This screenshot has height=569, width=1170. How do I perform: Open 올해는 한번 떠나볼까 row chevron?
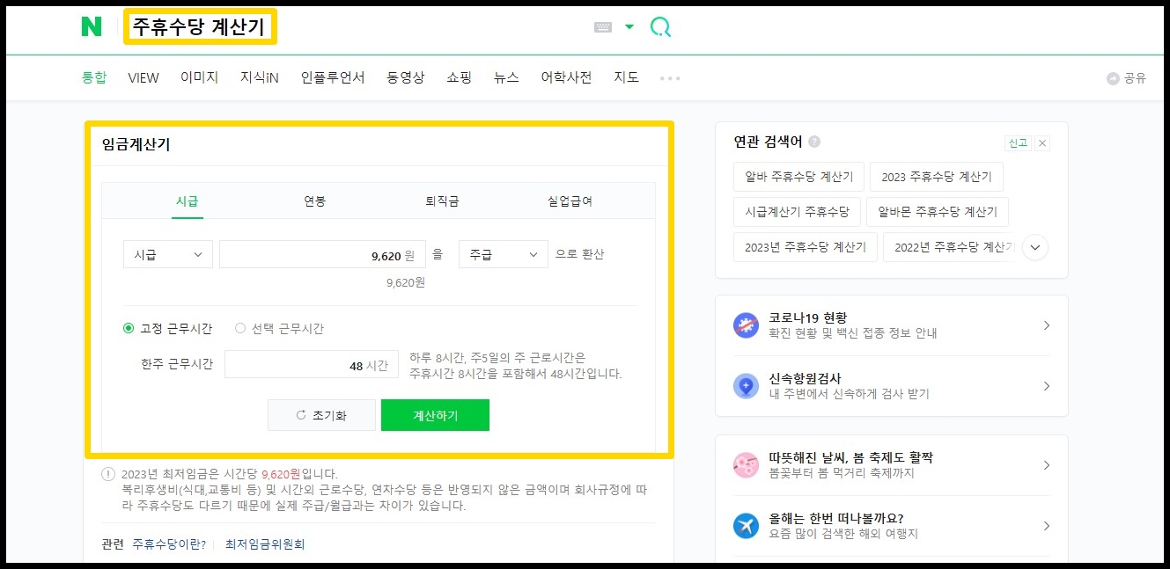[x=1047, y=526]
